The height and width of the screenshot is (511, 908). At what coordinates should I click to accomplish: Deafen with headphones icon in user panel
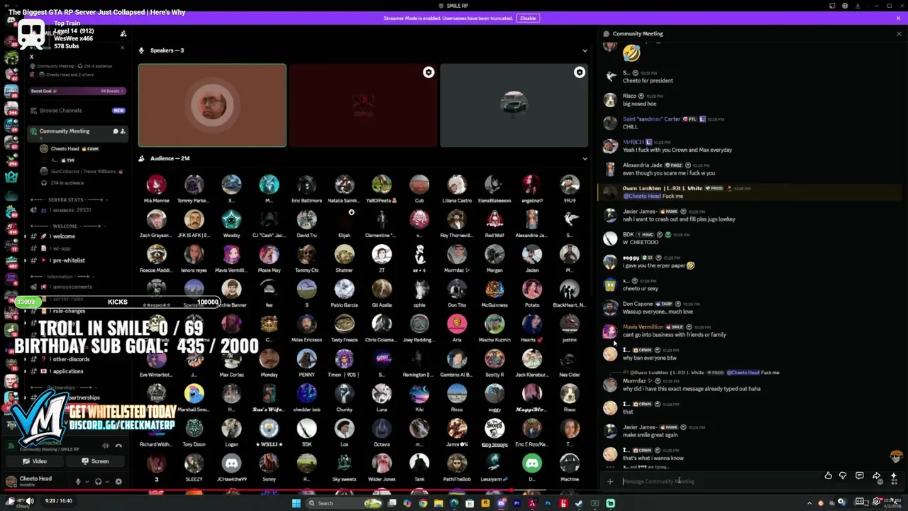point(99,481)
